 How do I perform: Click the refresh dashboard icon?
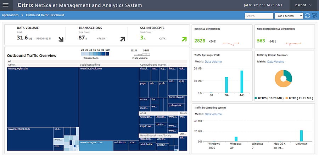click(307, 16)
